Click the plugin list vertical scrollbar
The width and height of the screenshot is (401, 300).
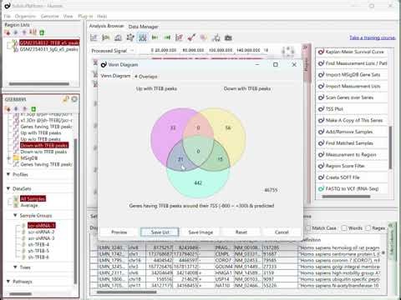[x=390, y=147]
